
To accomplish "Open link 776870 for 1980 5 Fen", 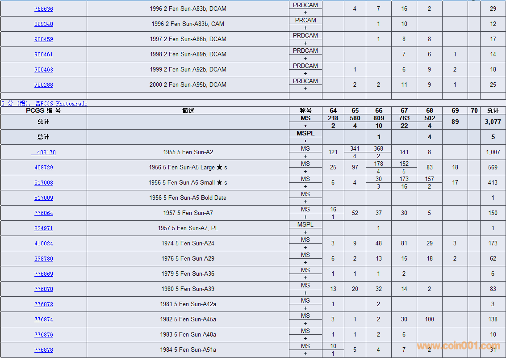I will (x=43, y=289).
